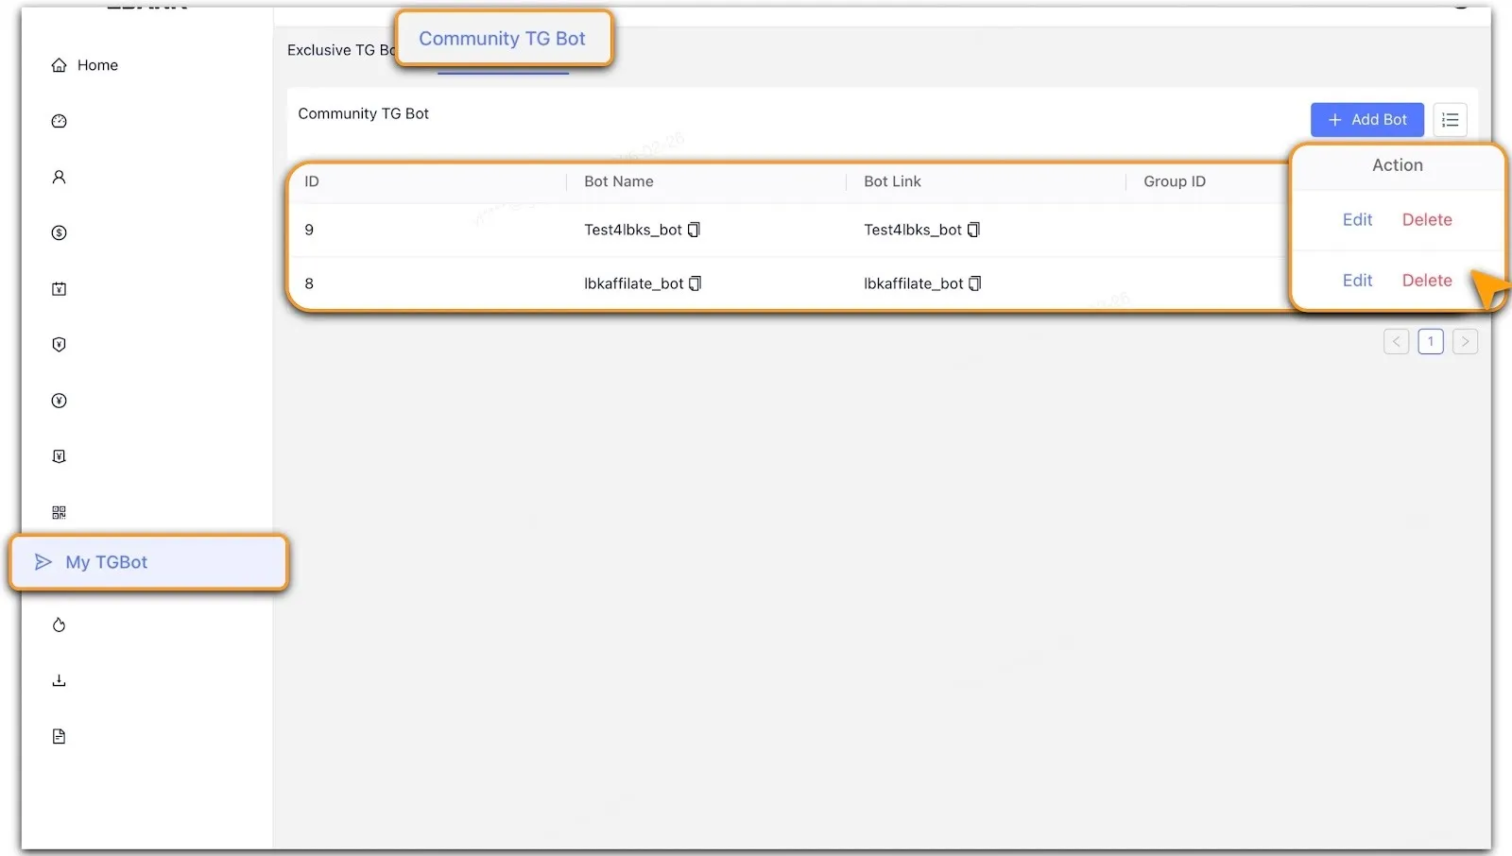Open the dollar coin icon in sidebar
The width and height of the screenshot is (1512, 856).
[59, 232]
